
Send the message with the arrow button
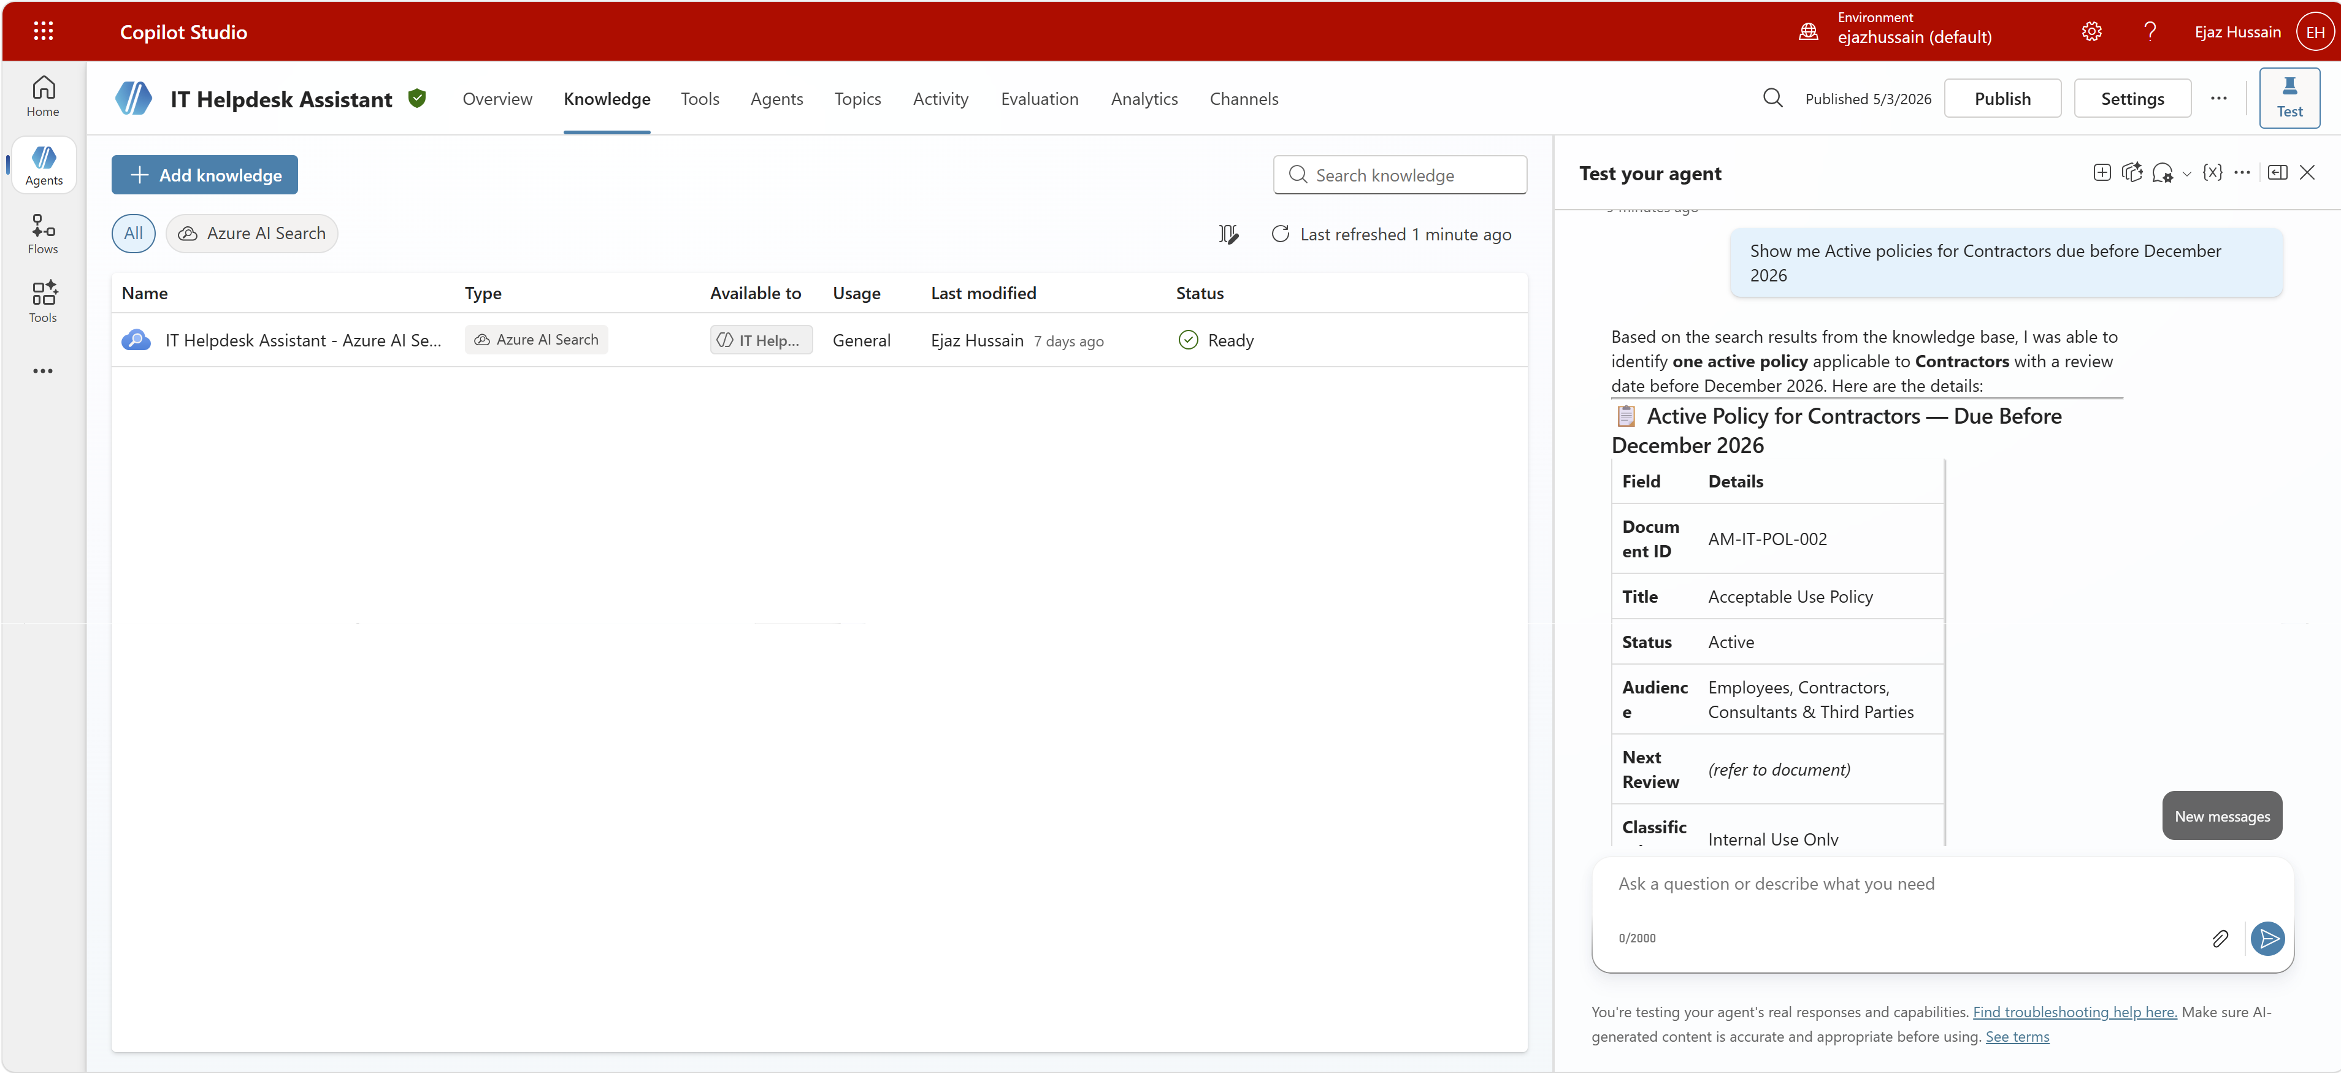2267,939
